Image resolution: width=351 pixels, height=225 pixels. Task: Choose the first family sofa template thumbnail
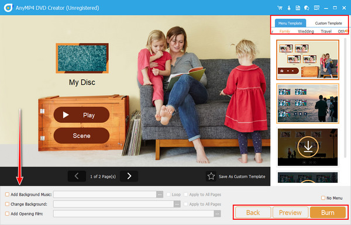point(308,60)
